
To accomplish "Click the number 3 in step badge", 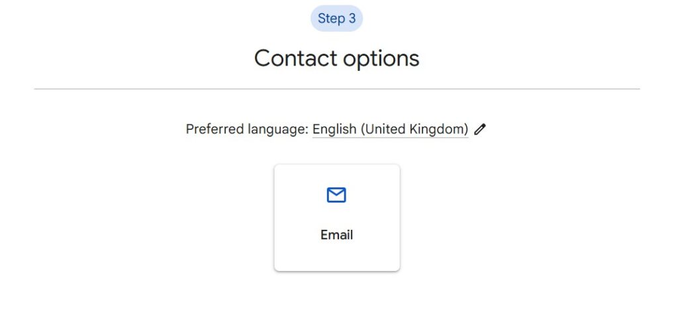I will pos(352,19).
